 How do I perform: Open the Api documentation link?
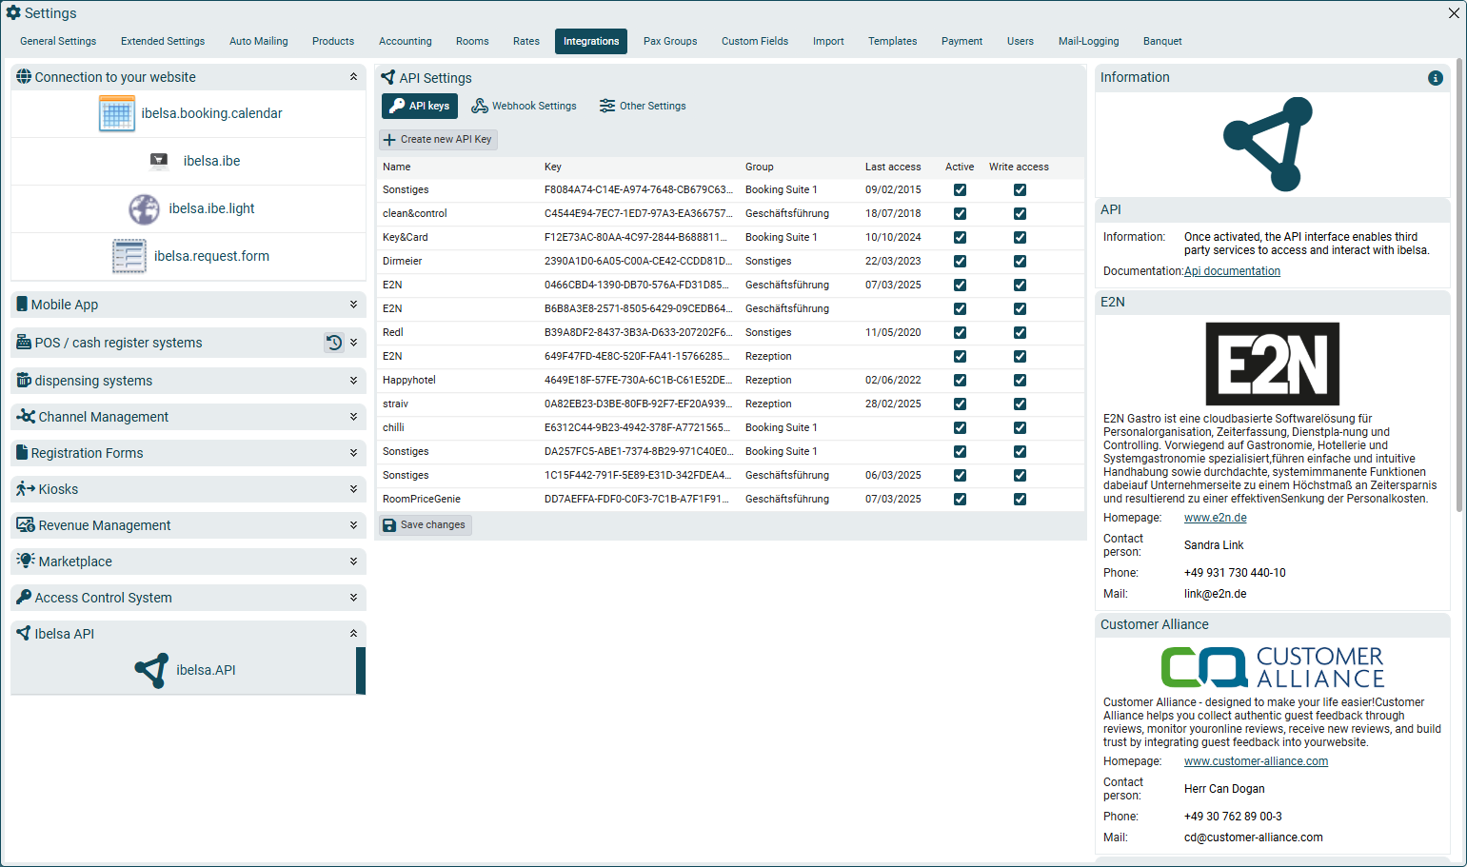[1232, 271]
